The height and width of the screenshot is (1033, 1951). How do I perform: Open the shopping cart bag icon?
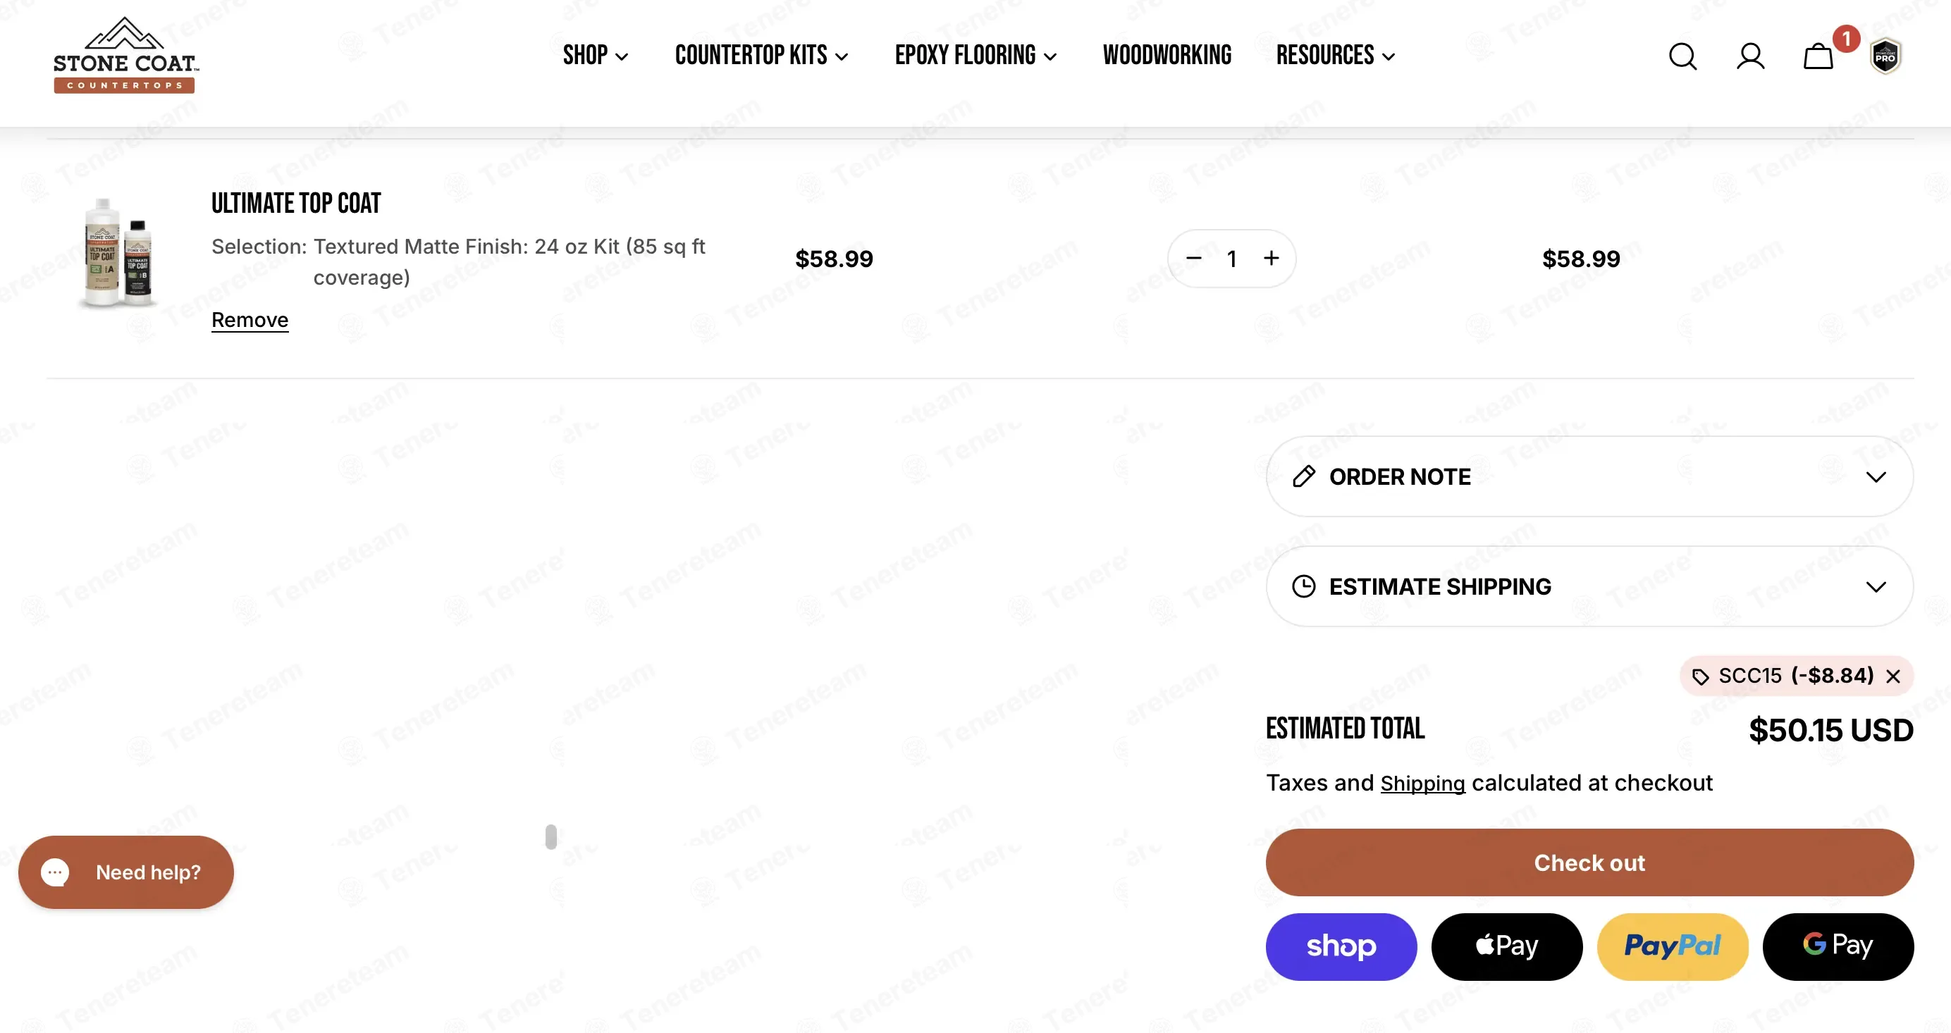[x=1817, y=56]
